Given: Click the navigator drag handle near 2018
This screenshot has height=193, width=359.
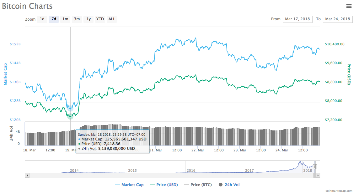Looking at the screenshot, I should pos(315,167).
